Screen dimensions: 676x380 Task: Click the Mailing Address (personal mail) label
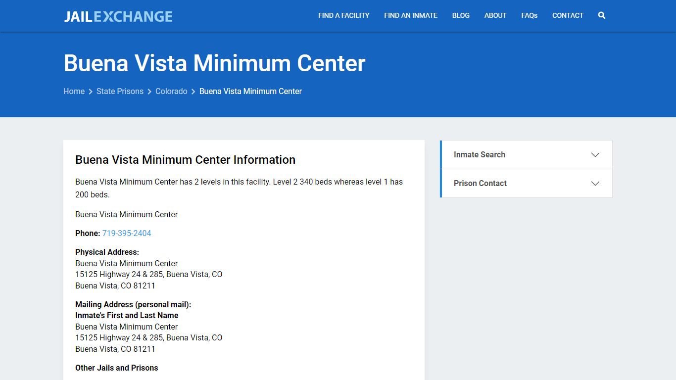point(133,304)
